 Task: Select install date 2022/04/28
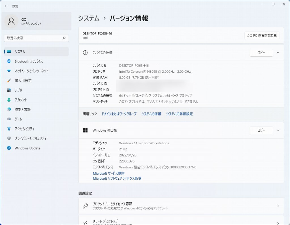coord(128,155)
